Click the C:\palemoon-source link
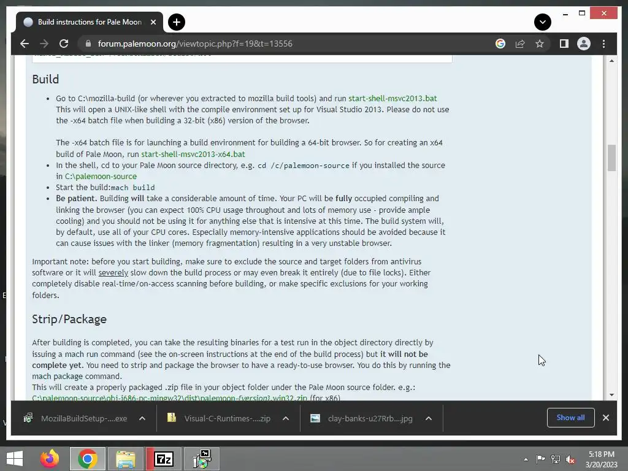Screen dimensions: 628x471 coord(101,176)
